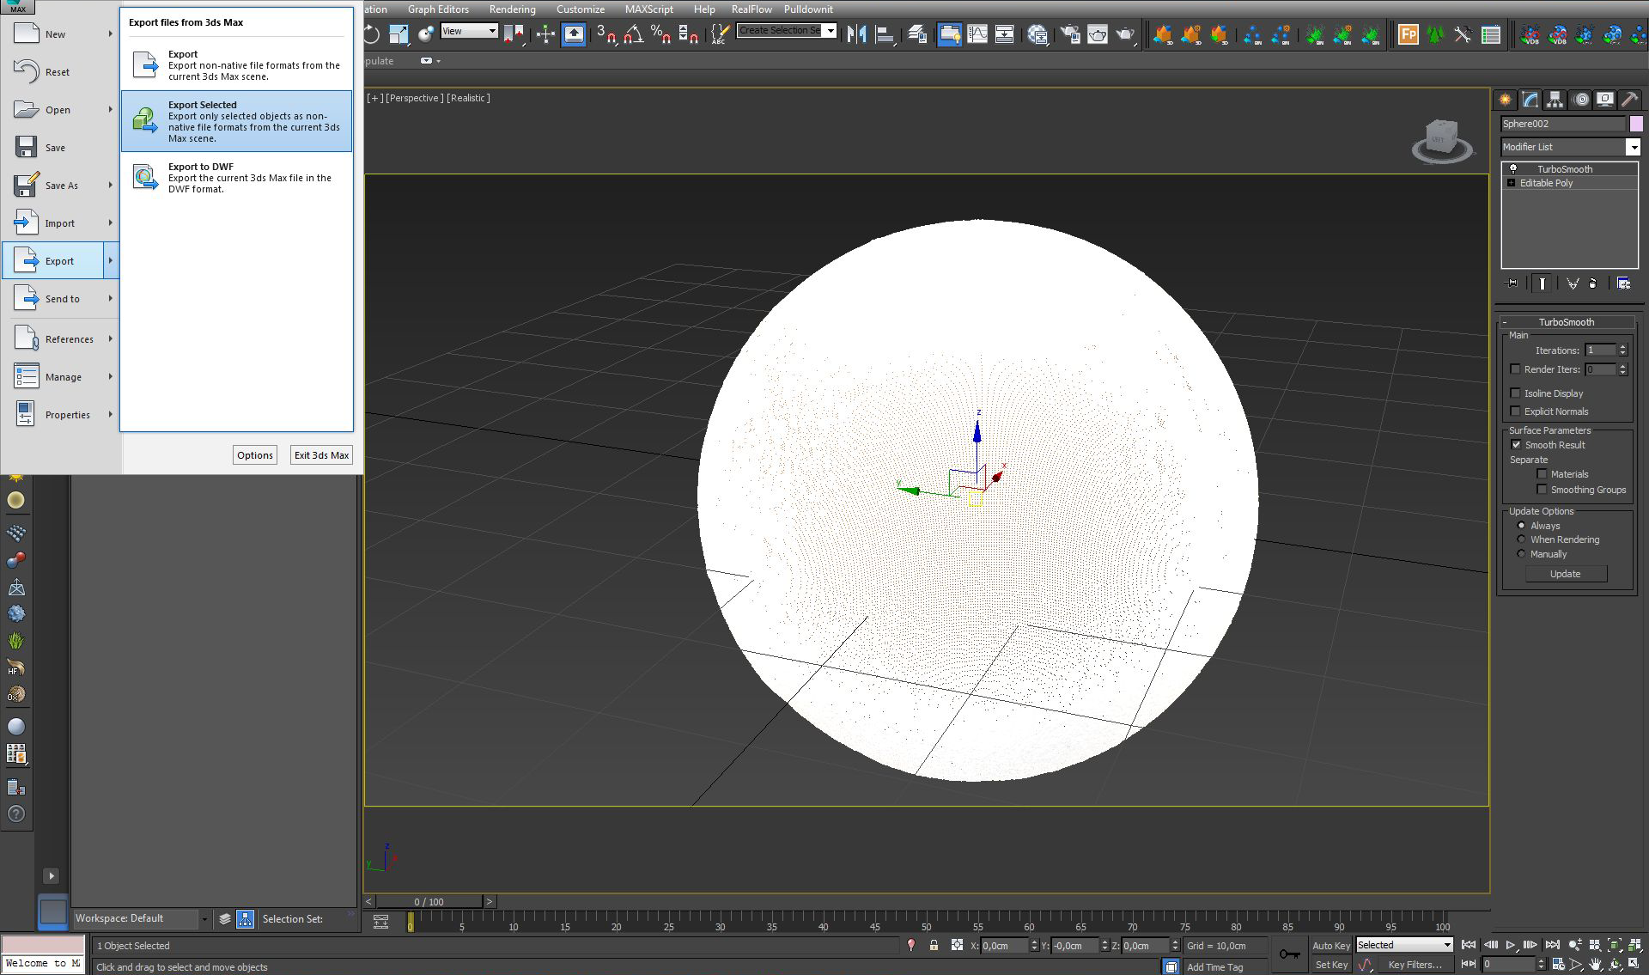Check Separate by Materials
The width and height of the screenshot is (1649, 975).
pos(1542,474)
